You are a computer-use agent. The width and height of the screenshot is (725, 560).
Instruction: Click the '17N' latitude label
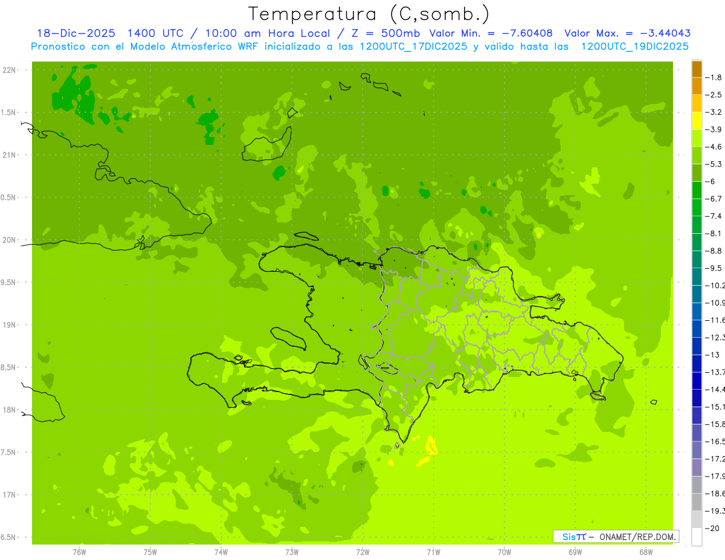point(10,495)
